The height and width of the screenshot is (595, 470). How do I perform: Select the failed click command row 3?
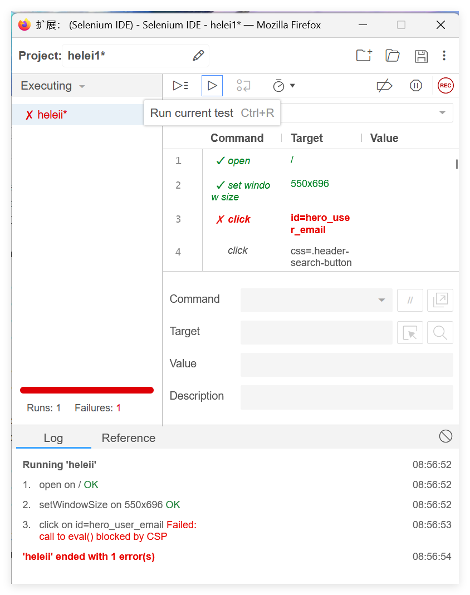coord(311,224)
